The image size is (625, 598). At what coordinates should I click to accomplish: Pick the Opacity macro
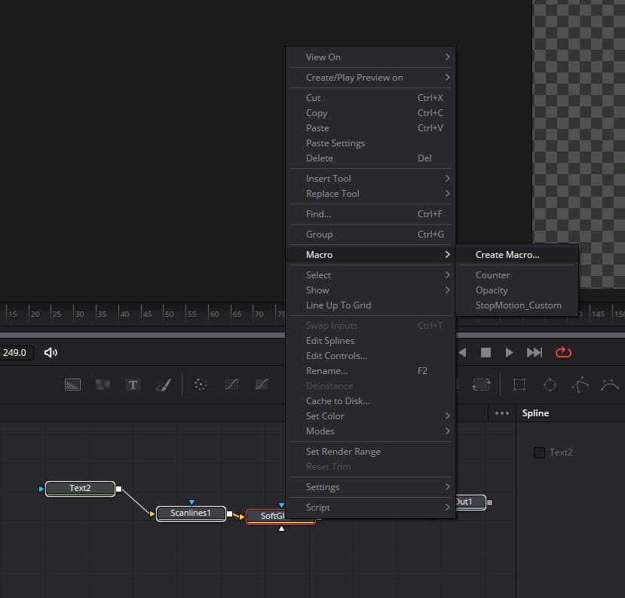(516, 290)
